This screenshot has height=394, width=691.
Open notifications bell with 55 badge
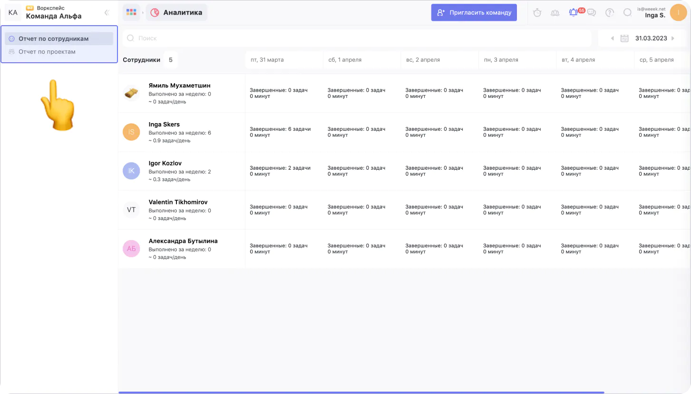pyautogui.click(x=574, y=13)
